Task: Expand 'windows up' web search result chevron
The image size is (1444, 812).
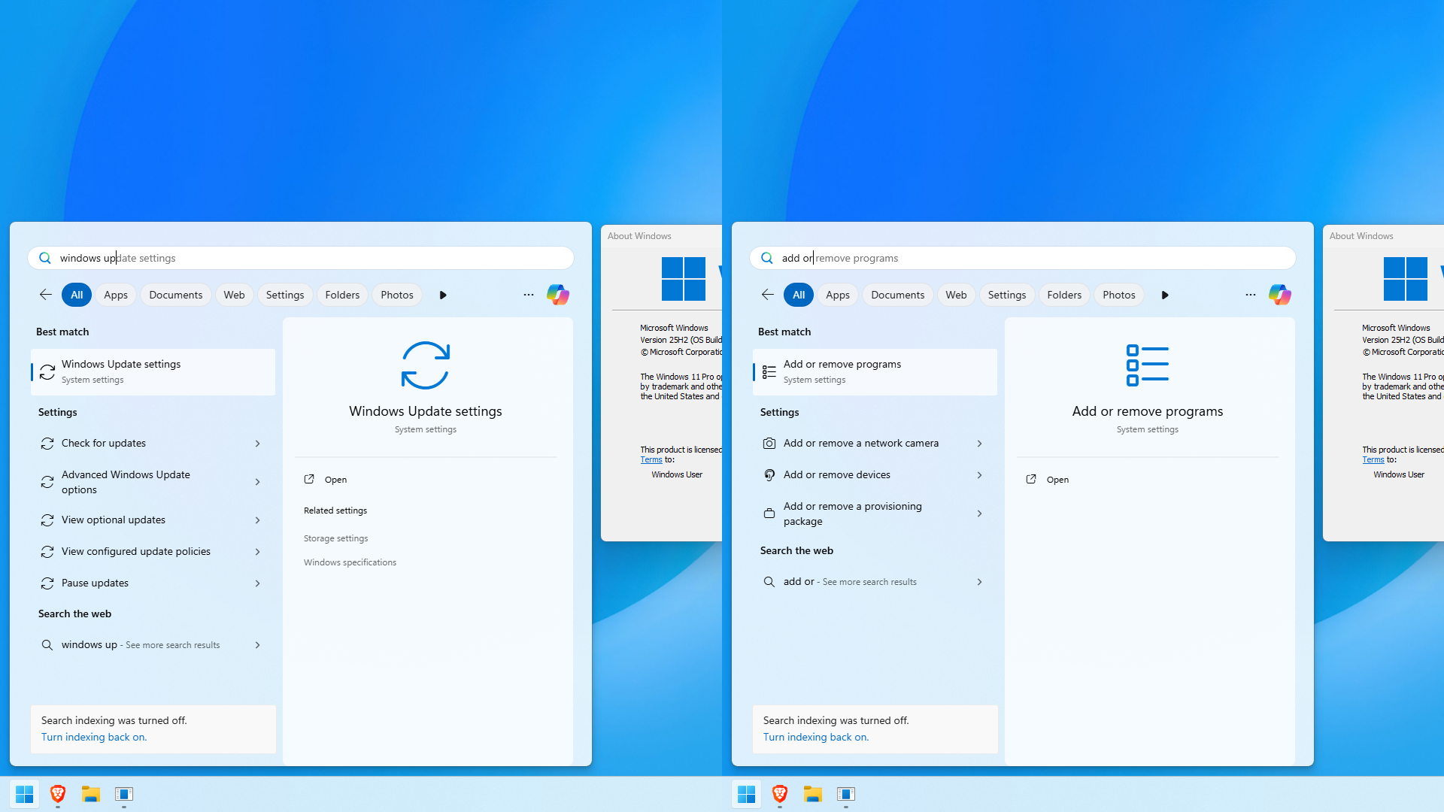Action: pyautogui.click(x=257, y=645)
